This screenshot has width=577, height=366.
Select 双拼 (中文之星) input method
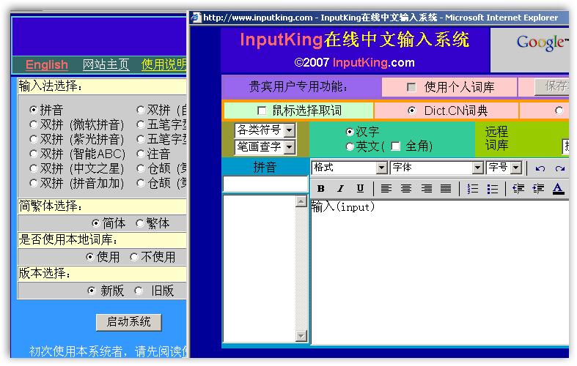click(x=34, y=168)
